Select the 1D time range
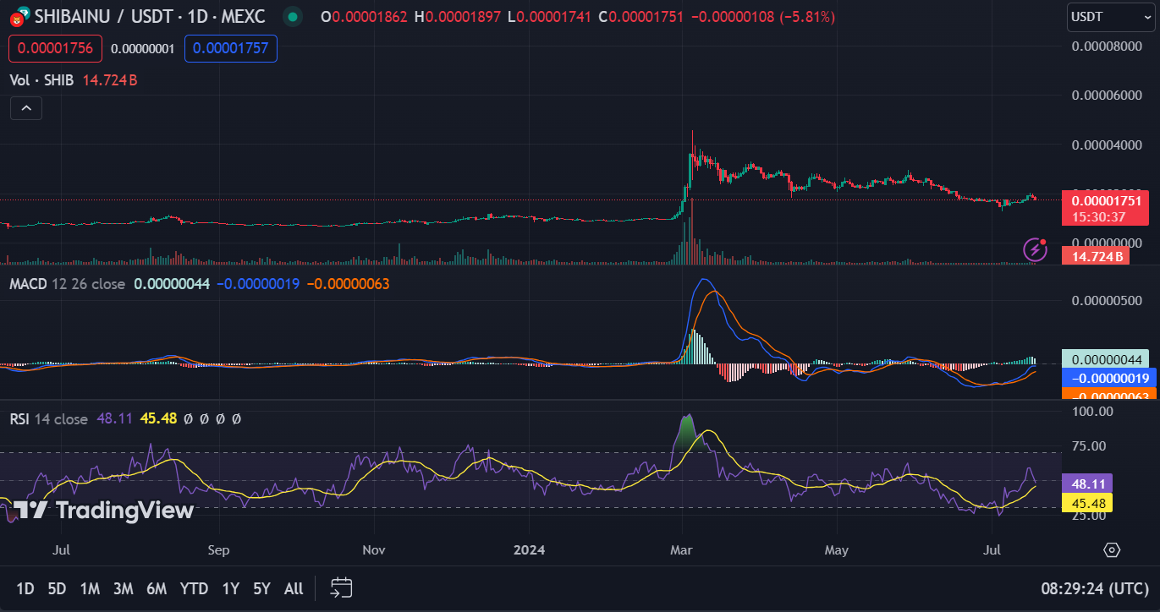The width and height of the screenshot is (1160, 612). [25, 589]
